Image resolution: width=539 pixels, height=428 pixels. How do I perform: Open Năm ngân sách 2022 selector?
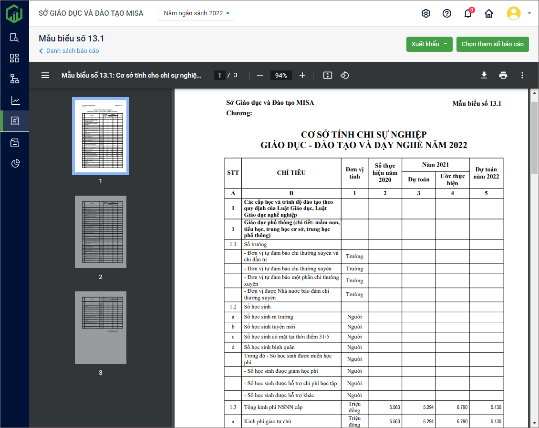[196, 13]
